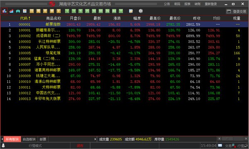Click the 登录交易 button
The height and width of the screenshot is (149, 249).
[x=237, y=12]
